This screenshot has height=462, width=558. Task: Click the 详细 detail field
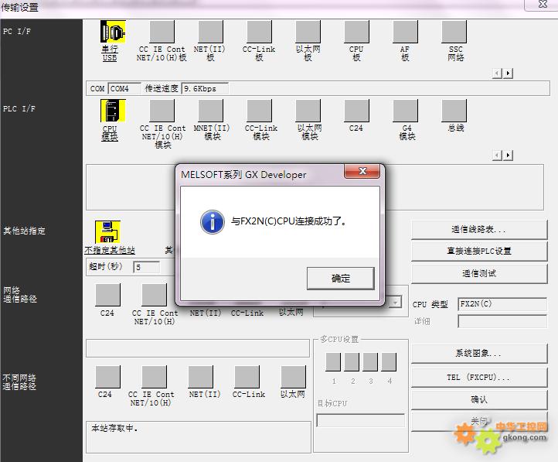tap(502, 321)
